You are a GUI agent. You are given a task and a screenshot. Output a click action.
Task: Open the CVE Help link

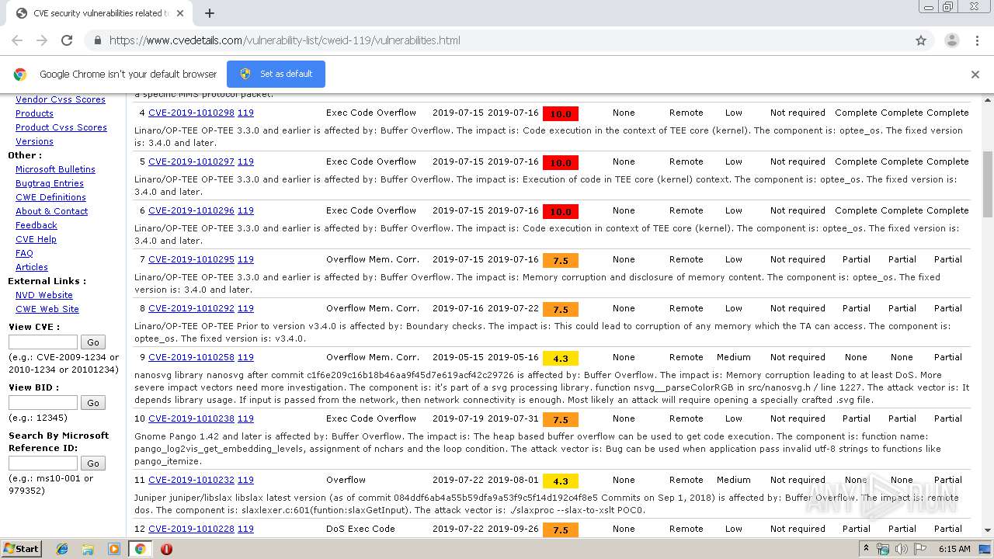coord(36,239)
